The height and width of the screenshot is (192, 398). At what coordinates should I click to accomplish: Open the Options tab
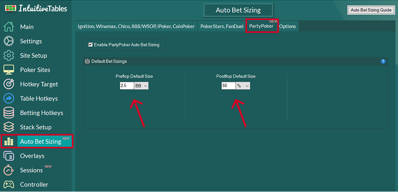pos(288,26)
